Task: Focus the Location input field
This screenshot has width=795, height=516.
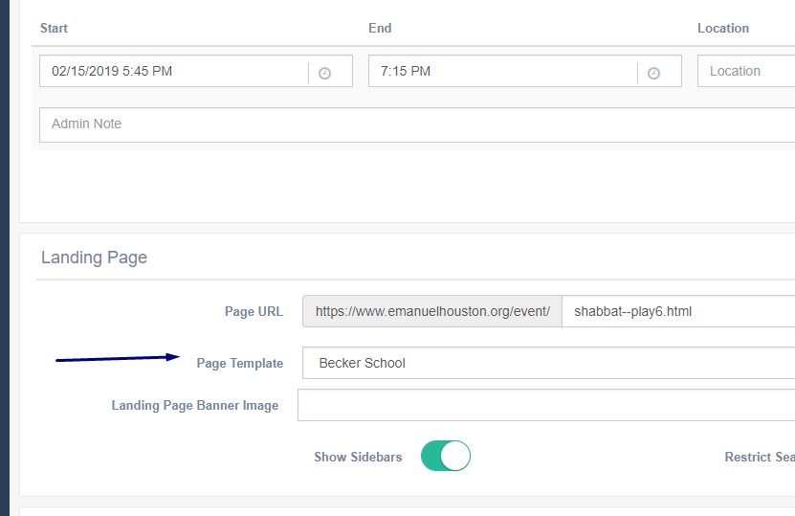Action: [x=746, y=71]
